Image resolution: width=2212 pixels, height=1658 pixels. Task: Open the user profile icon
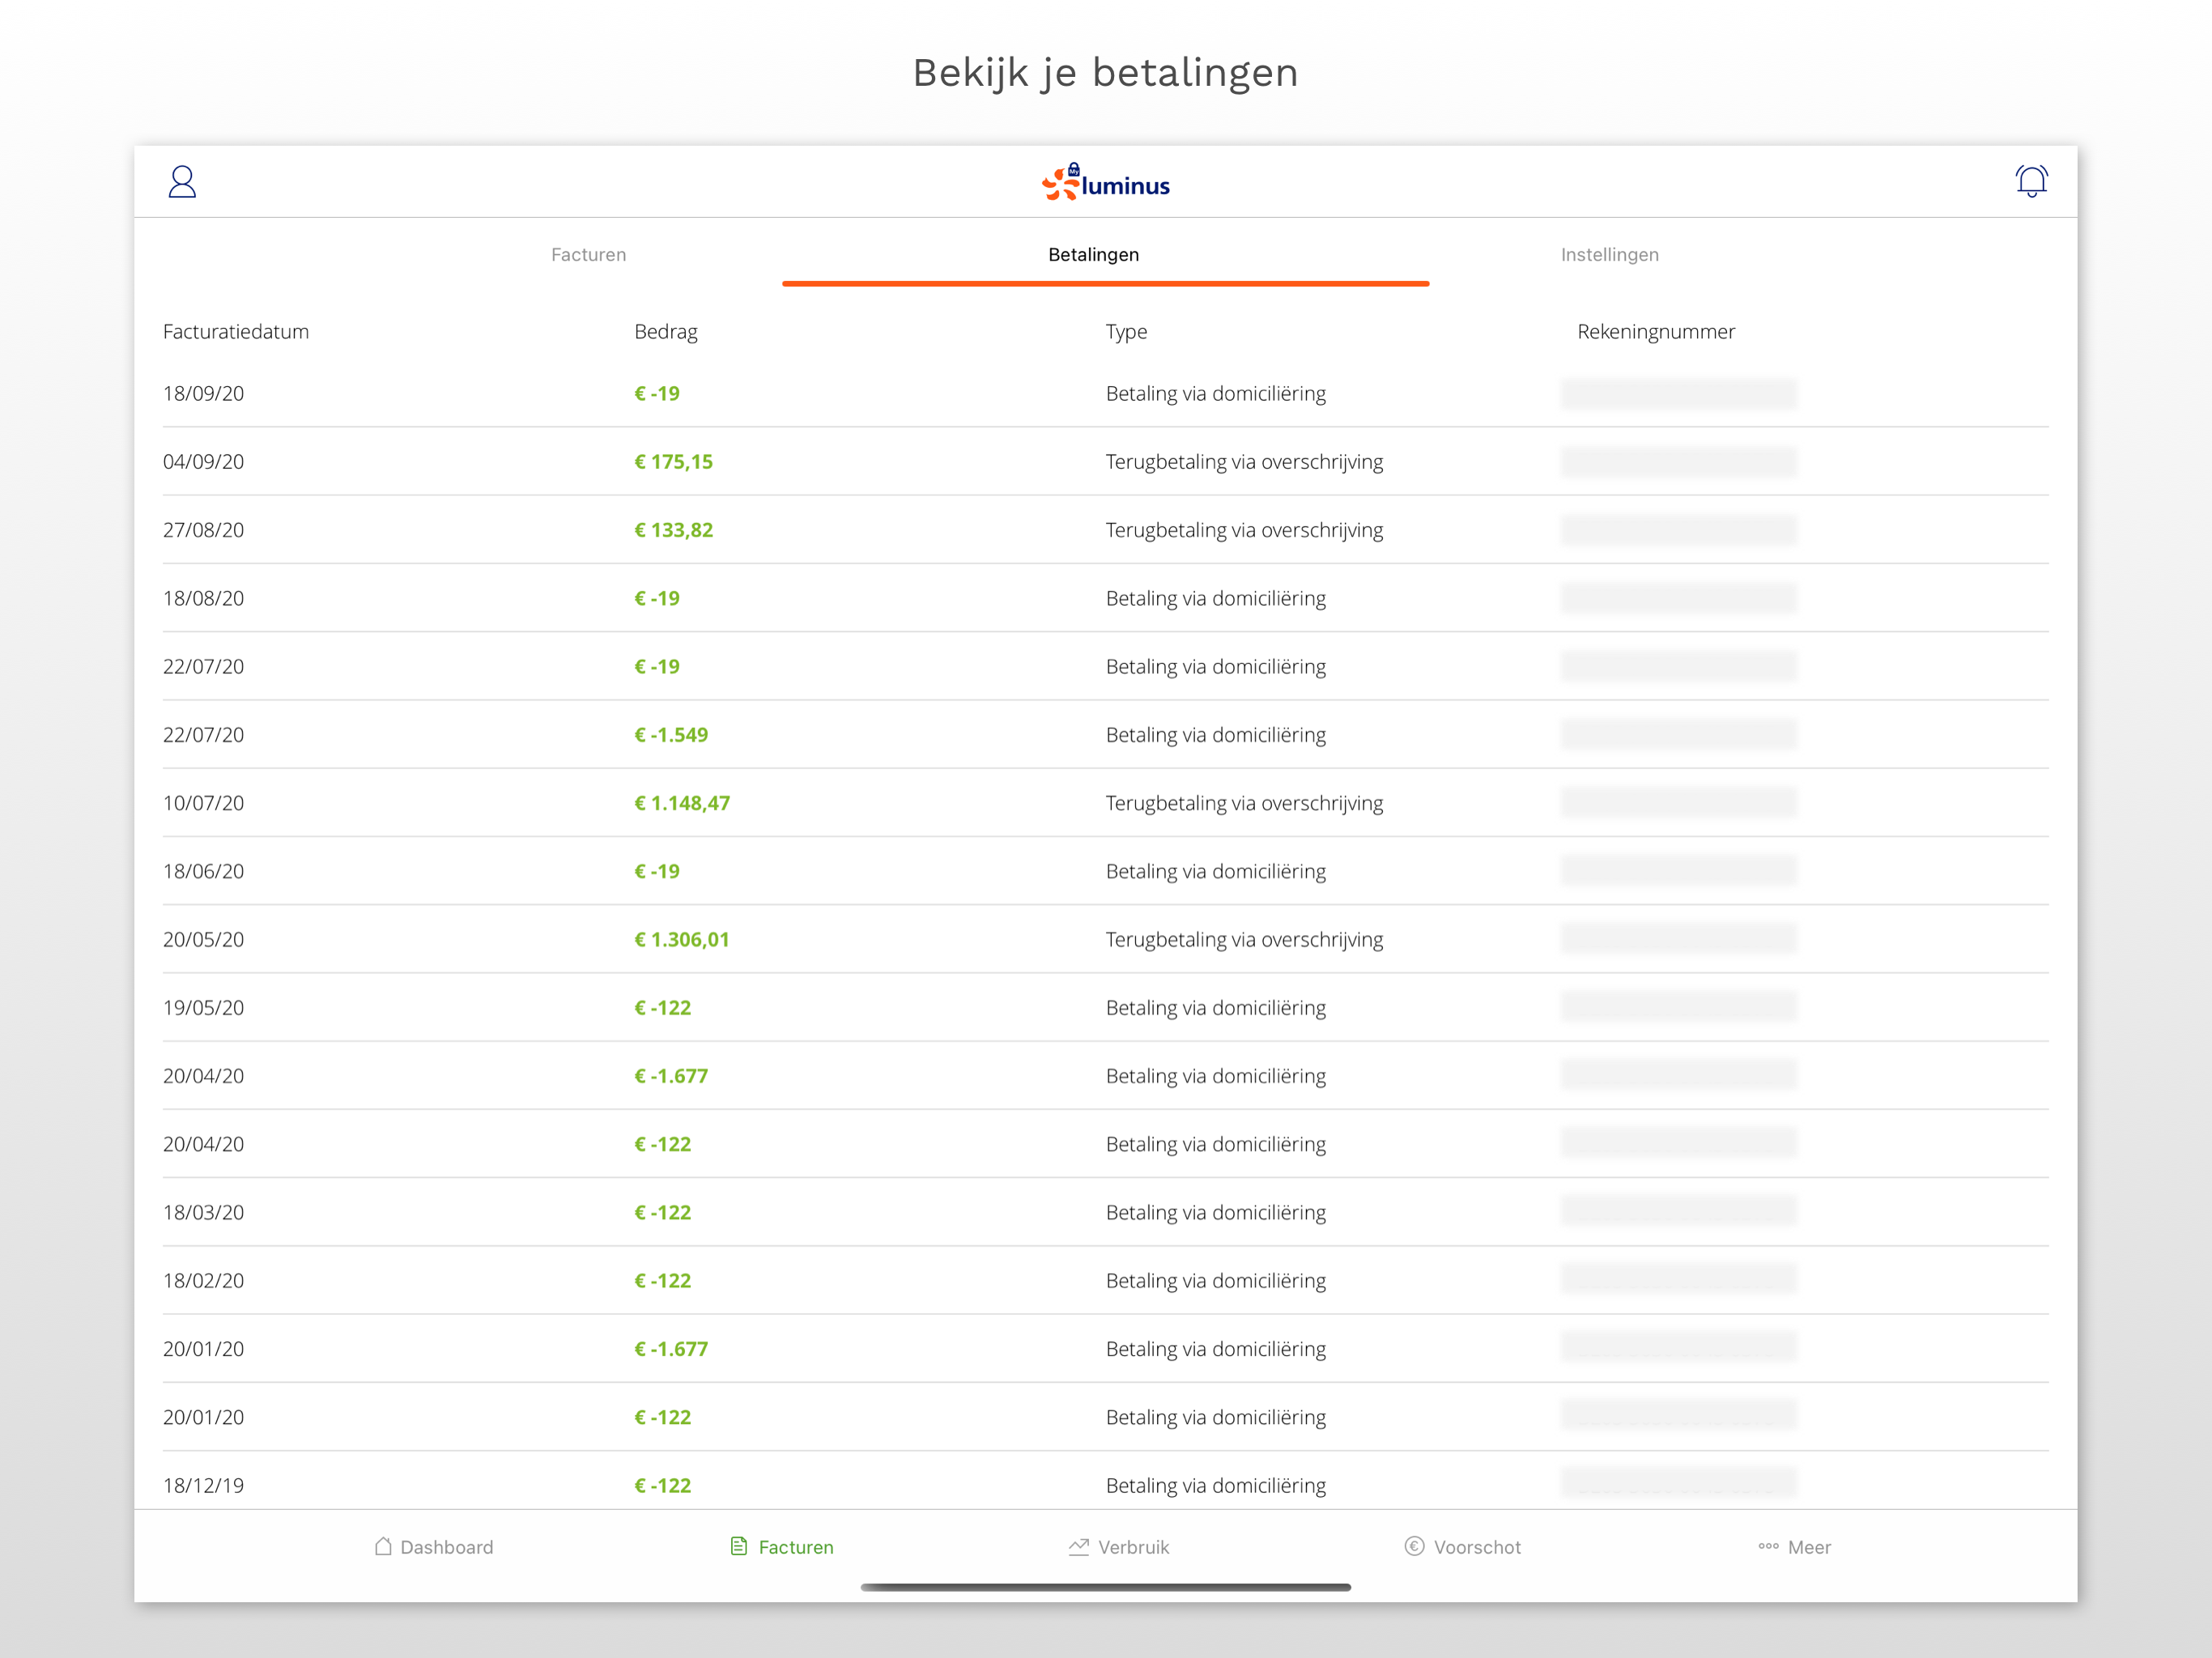pos(182,182)
